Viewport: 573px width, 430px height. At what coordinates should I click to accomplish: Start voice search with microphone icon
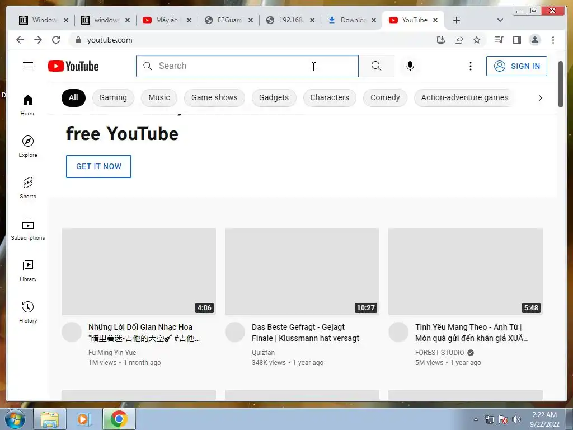pos(410,66)
